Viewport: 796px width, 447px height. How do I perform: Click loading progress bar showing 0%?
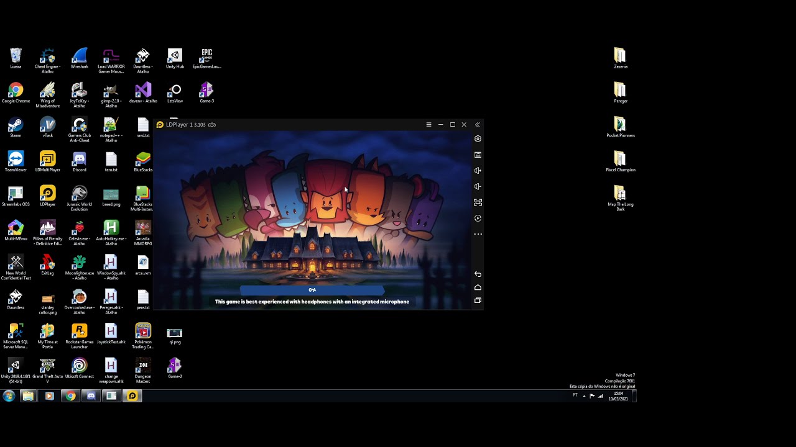pos(312,290)
